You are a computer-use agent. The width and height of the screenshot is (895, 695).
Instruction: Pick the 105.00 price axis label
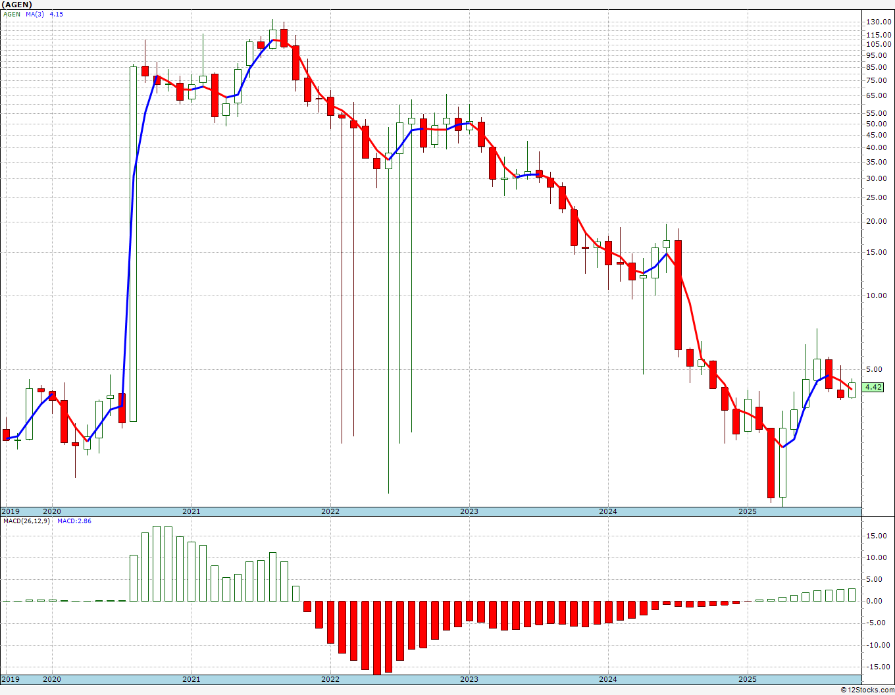(x=879, y=44)
